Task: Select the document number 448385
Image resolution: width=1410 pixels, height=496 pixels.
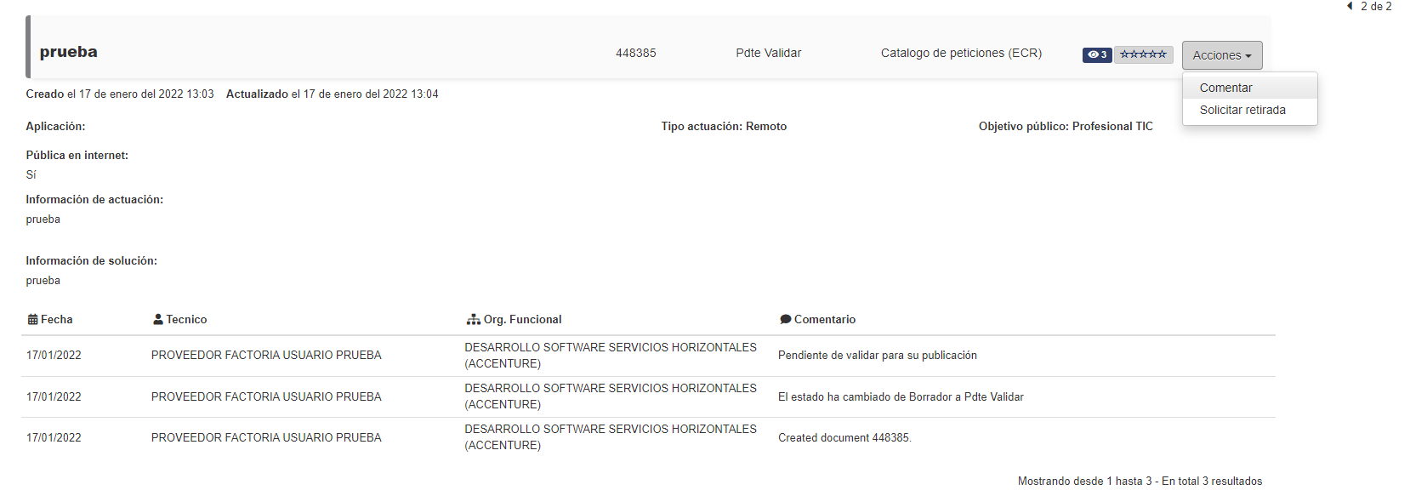Action: point(635,53)
